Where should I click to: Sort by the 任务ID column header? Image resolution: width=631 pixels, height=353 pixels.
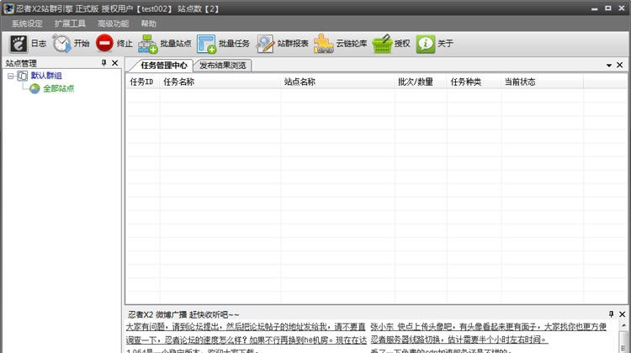[x=142, y=82]
